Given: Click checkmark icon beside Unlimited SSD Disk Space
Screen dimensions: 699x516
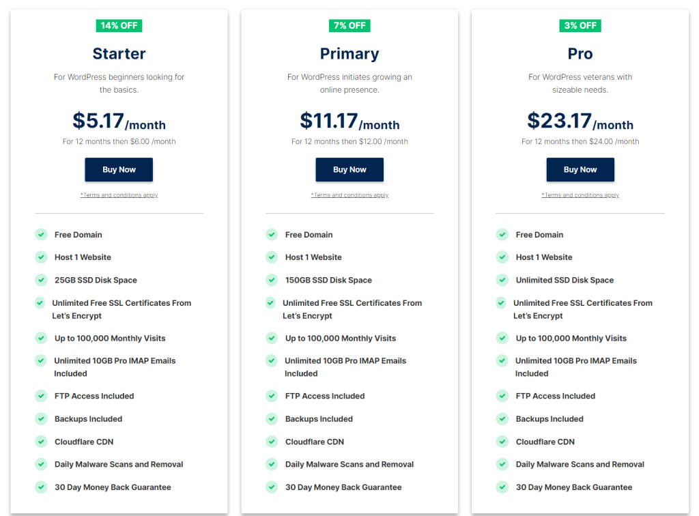Looking at the screenshot, I should [502, 280].
